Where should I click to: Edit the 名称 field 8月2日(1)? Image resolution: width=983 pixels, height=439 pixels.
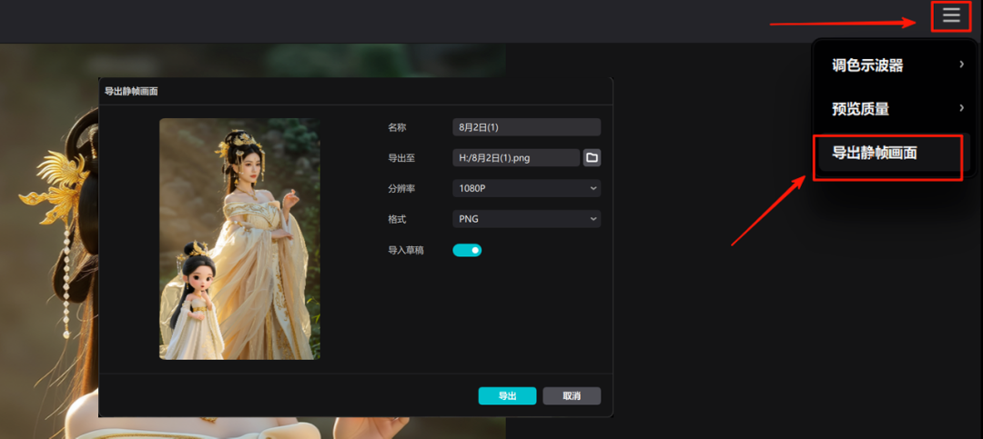point(527,127)
